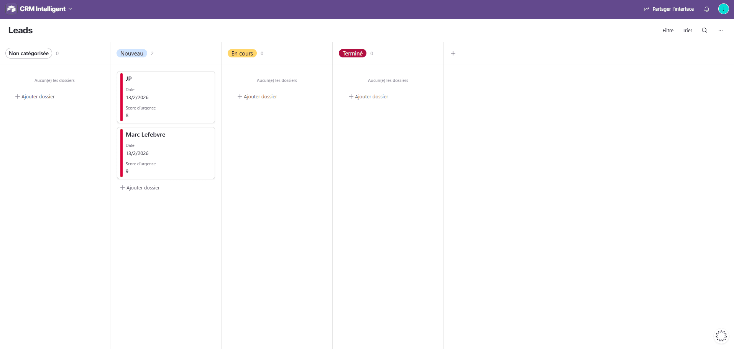This screenshot has height=349, width=734.
Task: Click the CRM Intelligent logo icon
Action: (11, 8)
